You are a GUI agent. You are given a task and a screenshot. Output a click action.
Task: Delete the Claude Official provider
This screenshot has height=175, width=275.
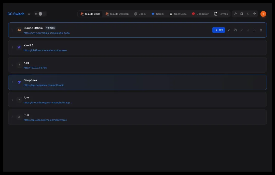tap(261, 30)
